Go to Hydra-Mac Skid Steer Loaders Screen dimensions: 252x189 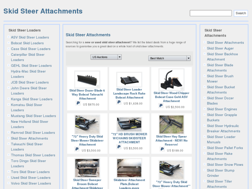[28, 74]
